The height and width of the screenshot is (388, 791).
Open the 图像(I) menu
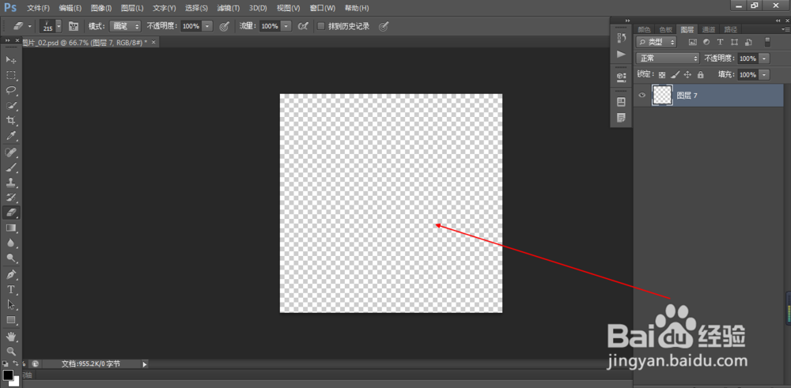coord(101,8)
